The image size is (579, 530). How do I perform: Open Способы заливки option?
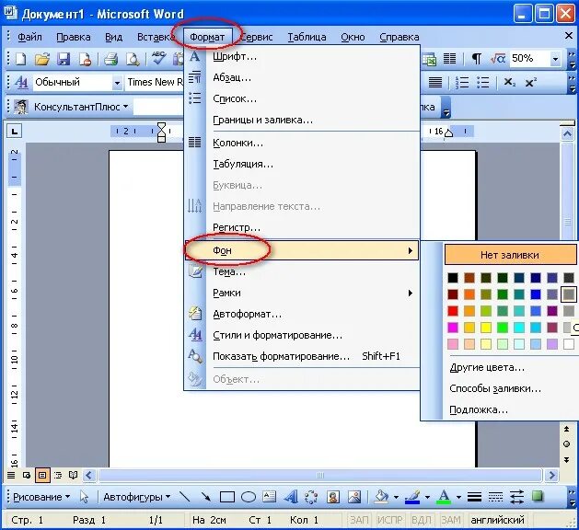495,388
